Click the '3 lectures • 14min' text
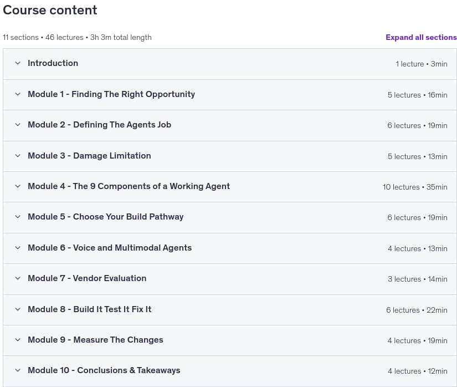The height and width of the screenshot is (387, 457). [417, 279]
